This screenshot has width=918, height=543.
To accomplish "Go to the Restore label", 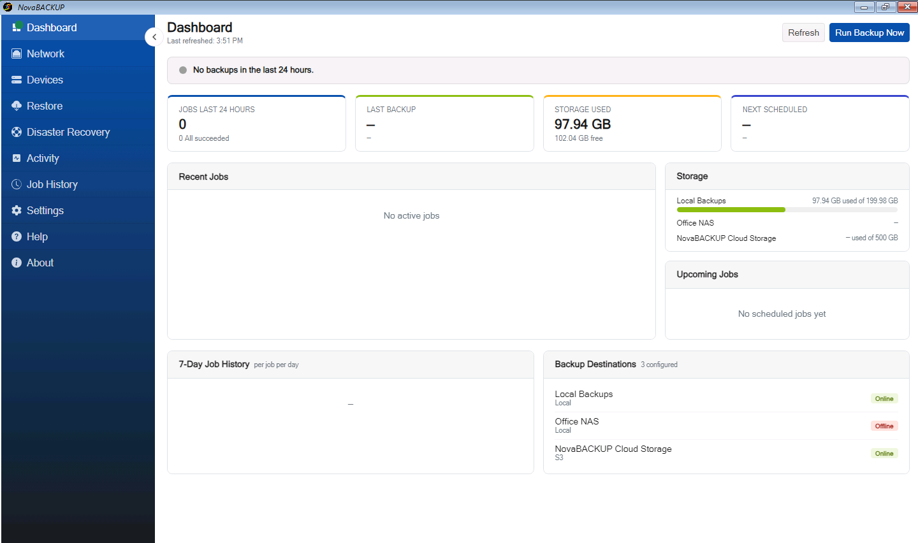I will pos(45,106).
